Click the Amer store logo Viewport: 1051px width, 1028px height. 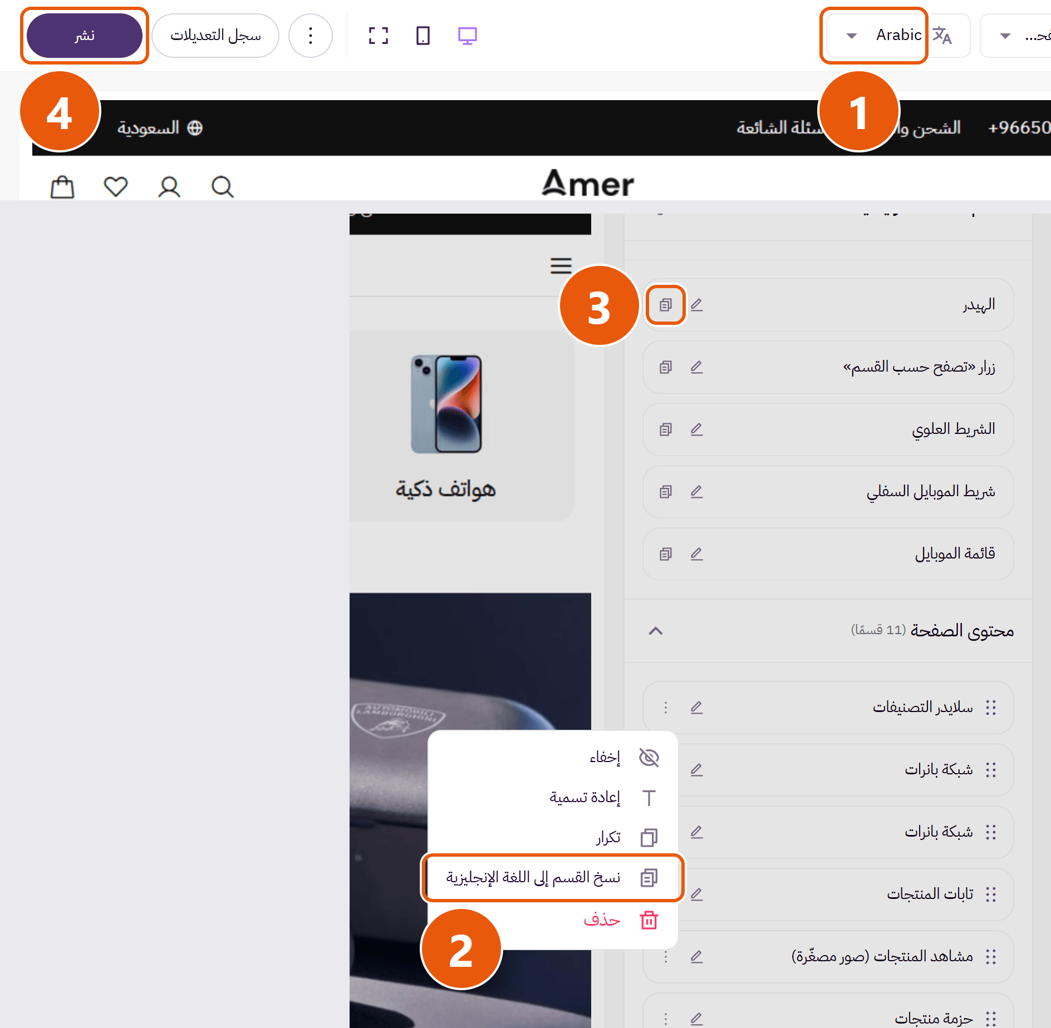tap(588, 183)
